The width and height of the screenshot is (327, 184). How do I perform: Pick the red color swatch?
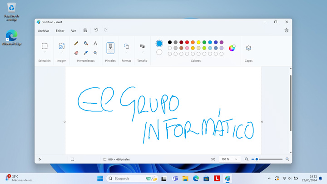(x=187, y=42)
